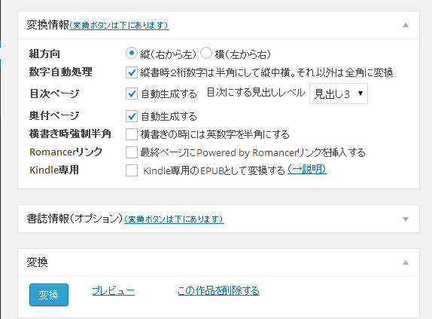Expand the 書誌情報(オプション) panel arrow
This screenshot has width=432, height=319.
pos(406,219)
